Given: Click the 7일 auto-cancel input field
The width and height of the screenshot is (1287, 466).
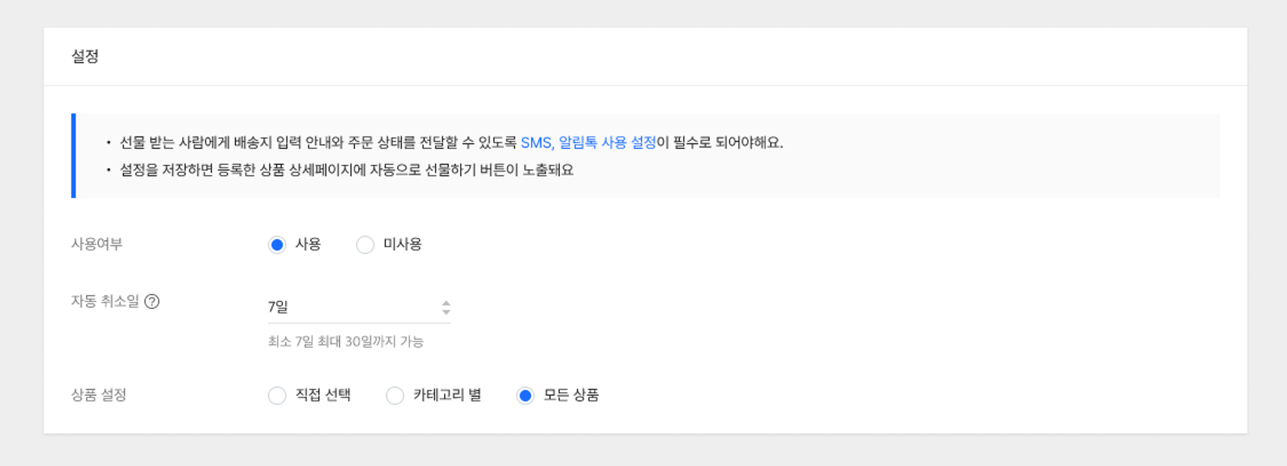Looking at the screenshot, I should coord(351,307).
